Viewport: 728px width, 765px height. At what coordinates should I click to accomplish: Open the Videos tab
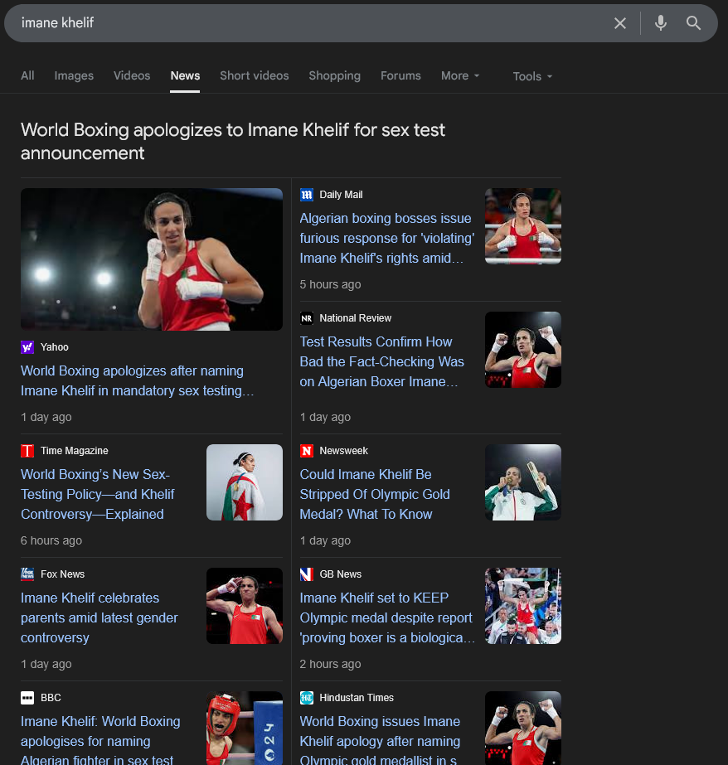pos(132,75)
